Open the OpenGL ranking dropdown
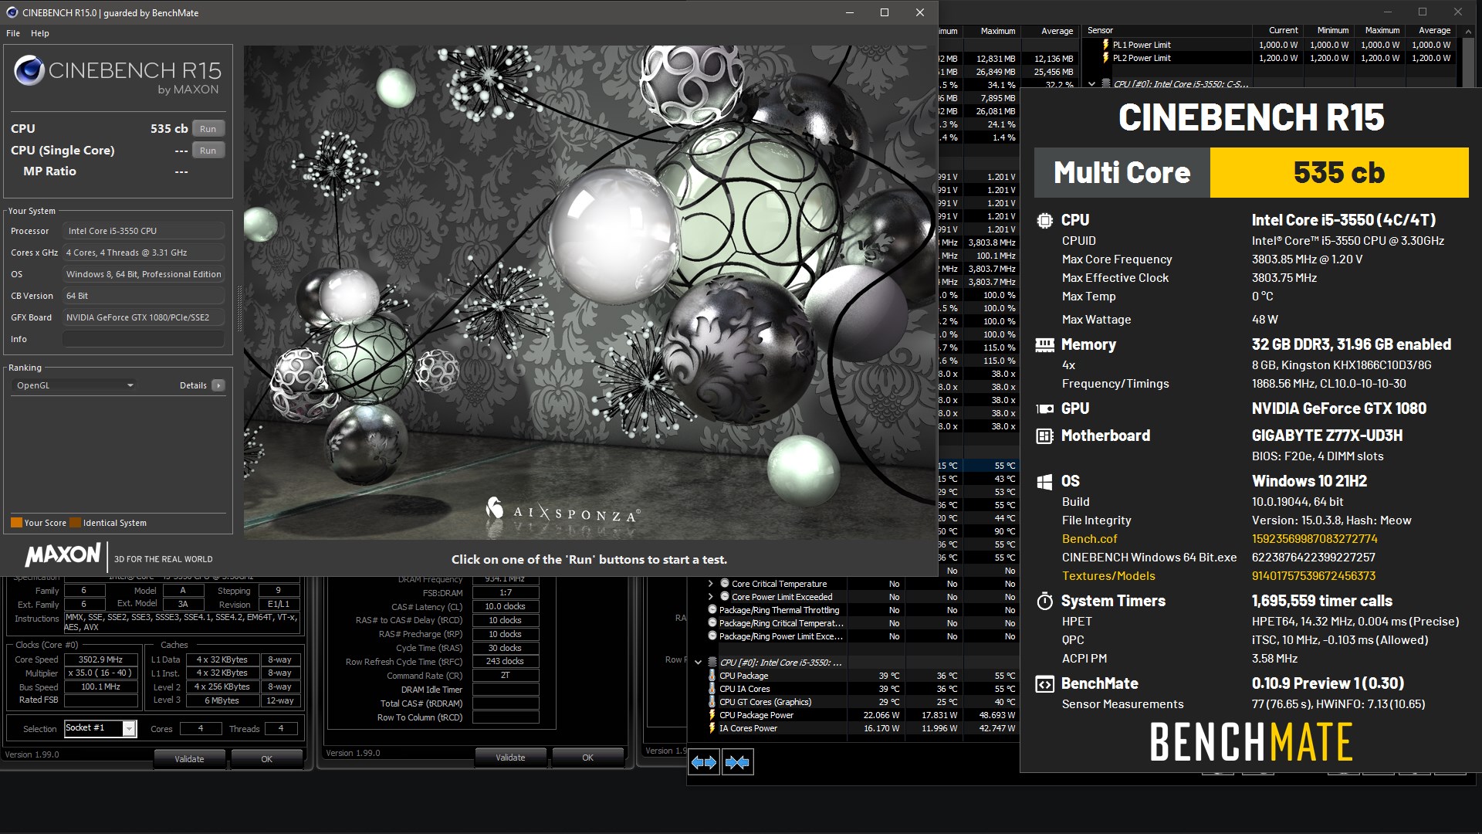Viewport: 1482px width, 834px height. (x=74, y=385)
